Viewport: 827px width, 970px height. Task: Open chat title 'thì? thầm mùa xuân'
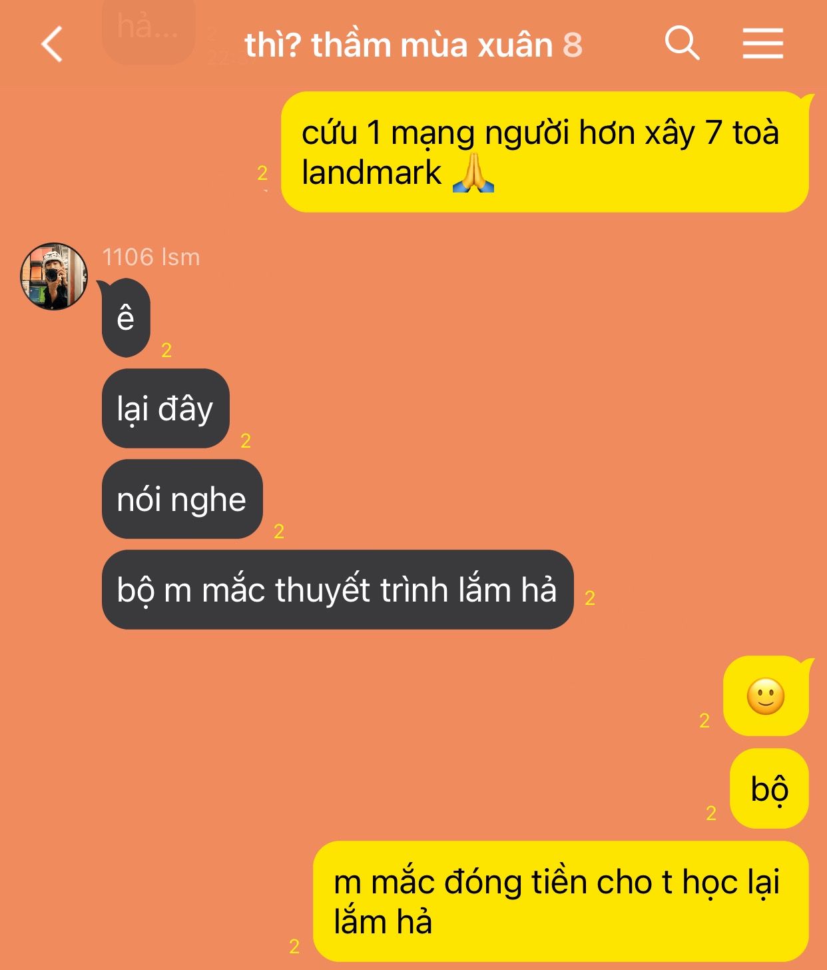pos(399,45)
